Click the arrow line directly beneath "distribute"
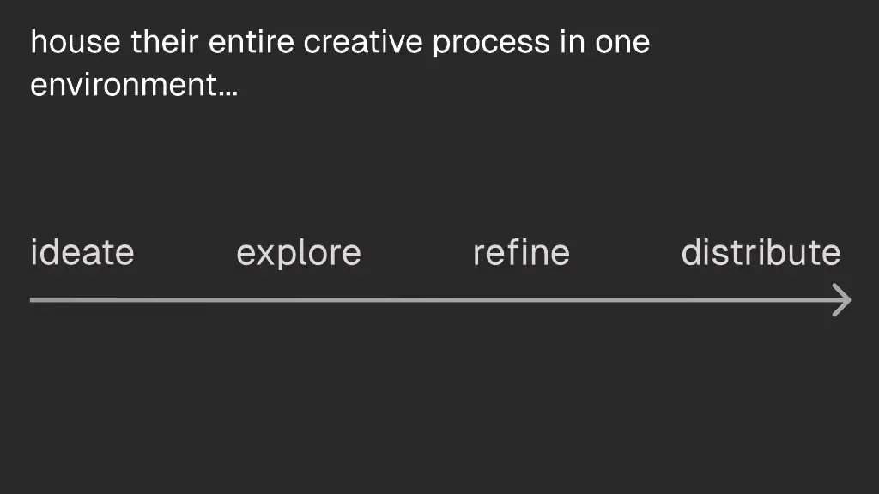The height and width of the screenshot is (494, 879). click(761, 300)
